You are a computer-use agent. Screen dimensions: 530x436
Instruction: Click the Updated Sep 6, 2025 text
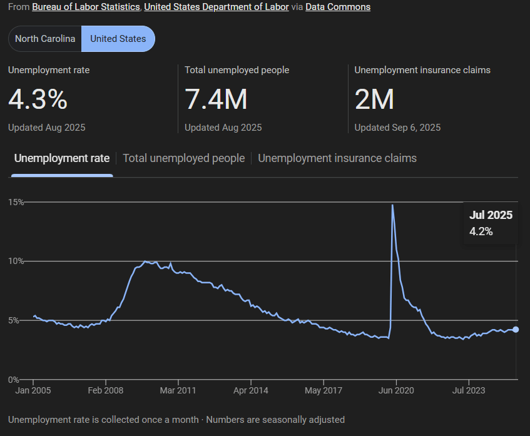pyautogui.click(x=397, y=128)
